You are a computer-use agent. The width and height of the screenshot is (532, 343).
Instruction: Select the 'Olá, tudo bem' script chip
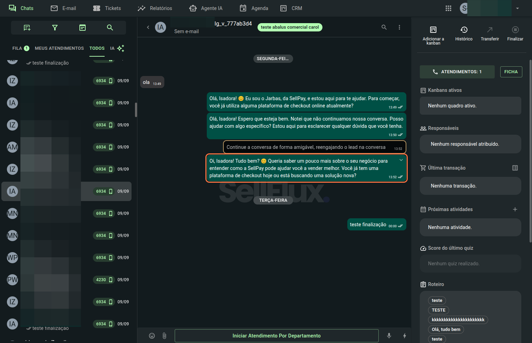click(446, 330)
